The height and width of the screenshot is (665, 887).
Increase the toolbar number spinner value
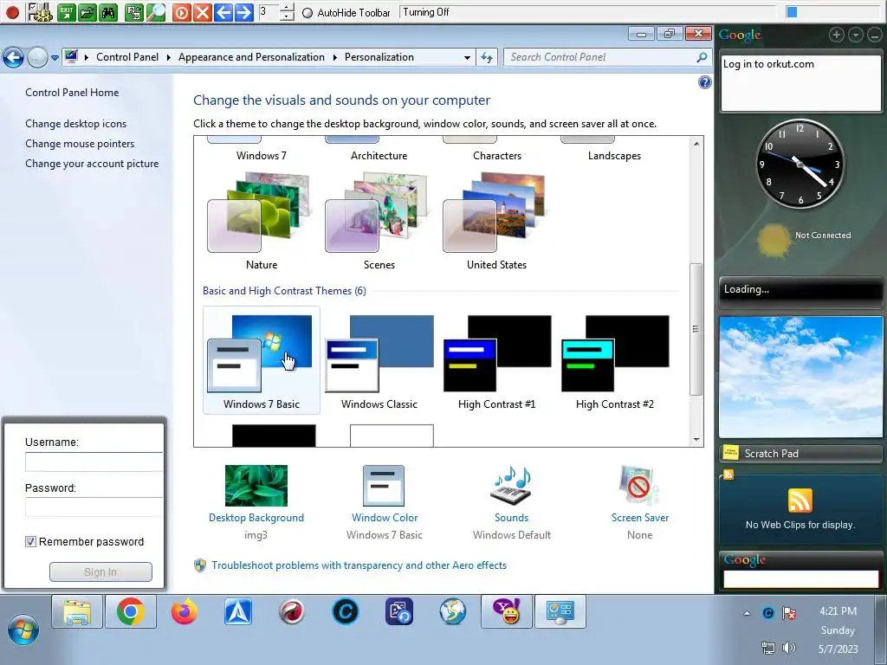point(288,7)
